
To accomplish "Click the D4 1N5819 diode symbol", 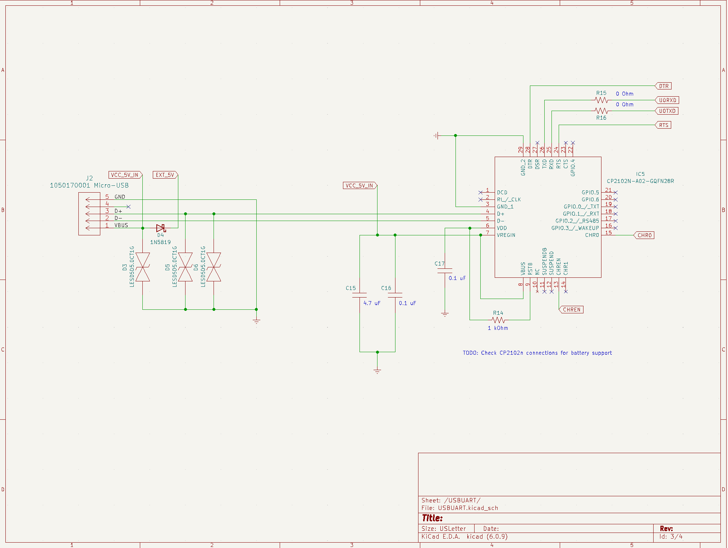I will (x=161, y=227).
